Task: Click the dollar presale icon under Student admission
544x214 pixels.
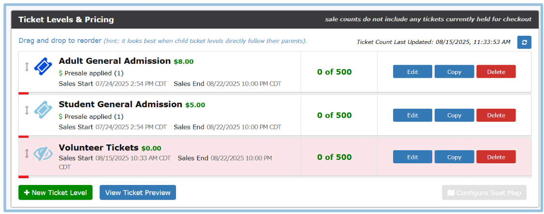Action: coord(60,116)
